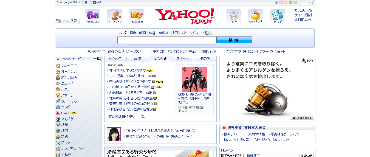Switch to トピックス tab
Screen dimensions: 370x157
(x=115, y=59)
